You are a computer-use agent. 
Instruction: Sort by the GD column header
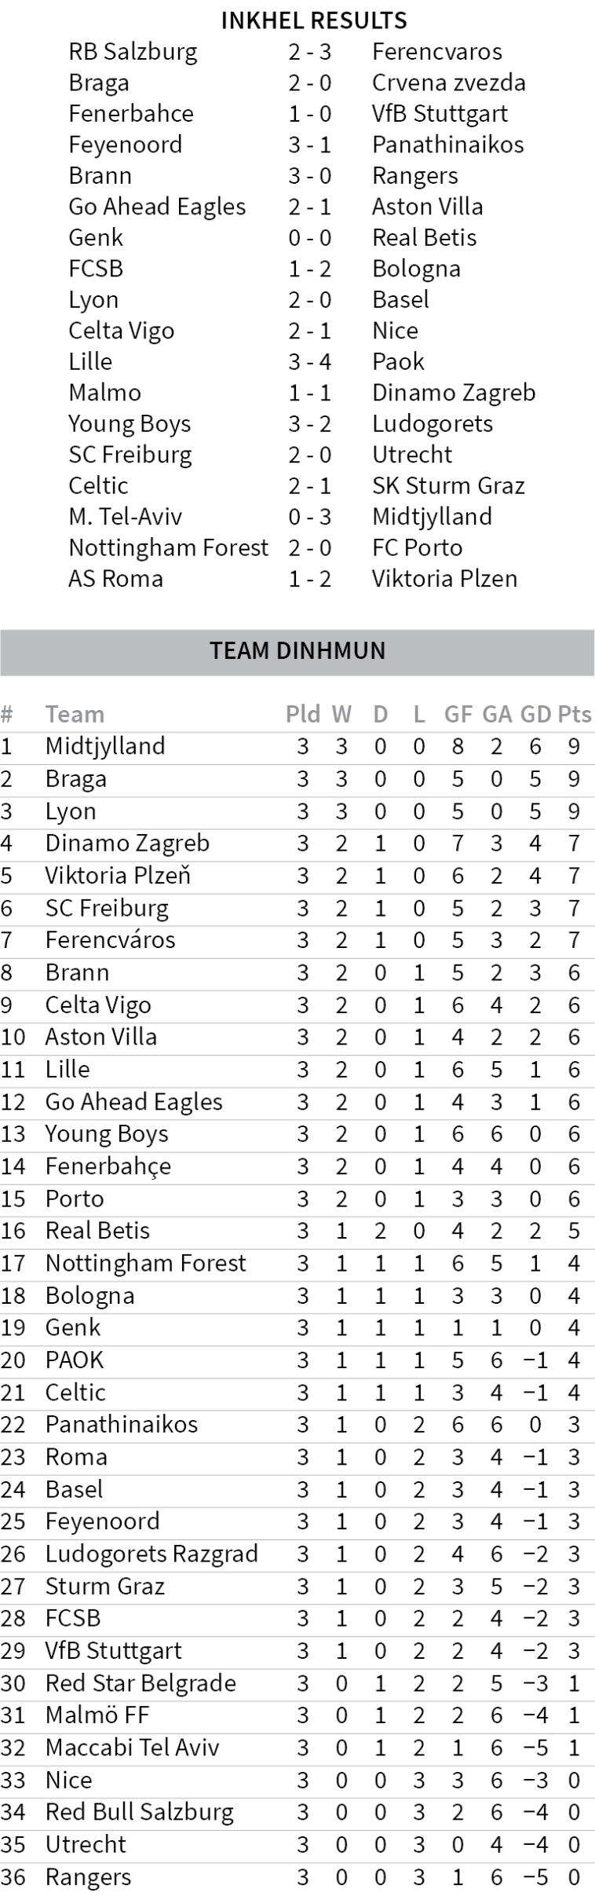[536, 714]
